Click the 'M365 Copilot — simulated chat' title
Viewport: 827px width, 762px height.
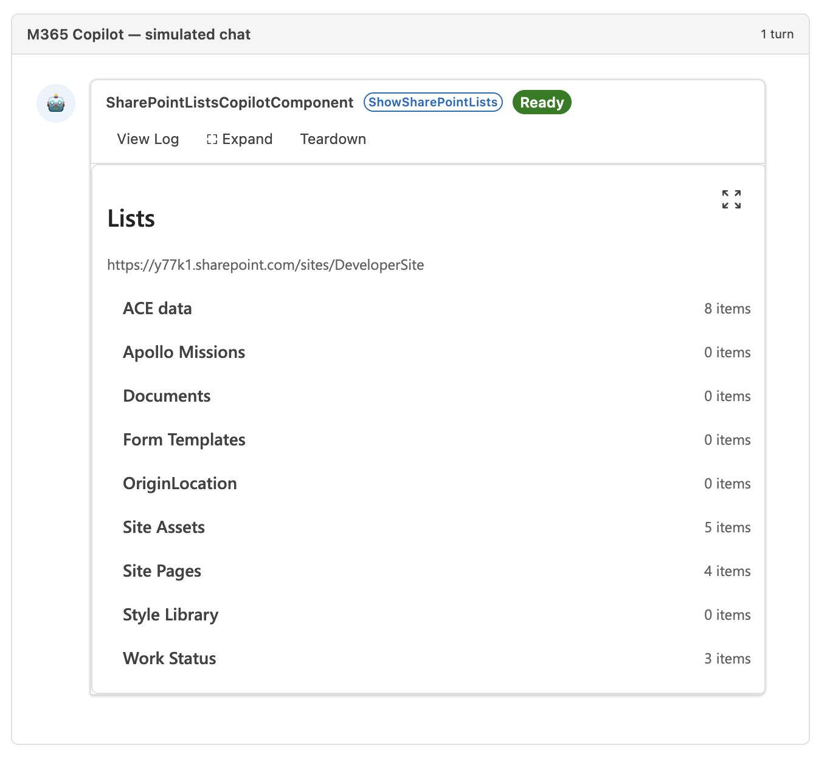point(139,35)
